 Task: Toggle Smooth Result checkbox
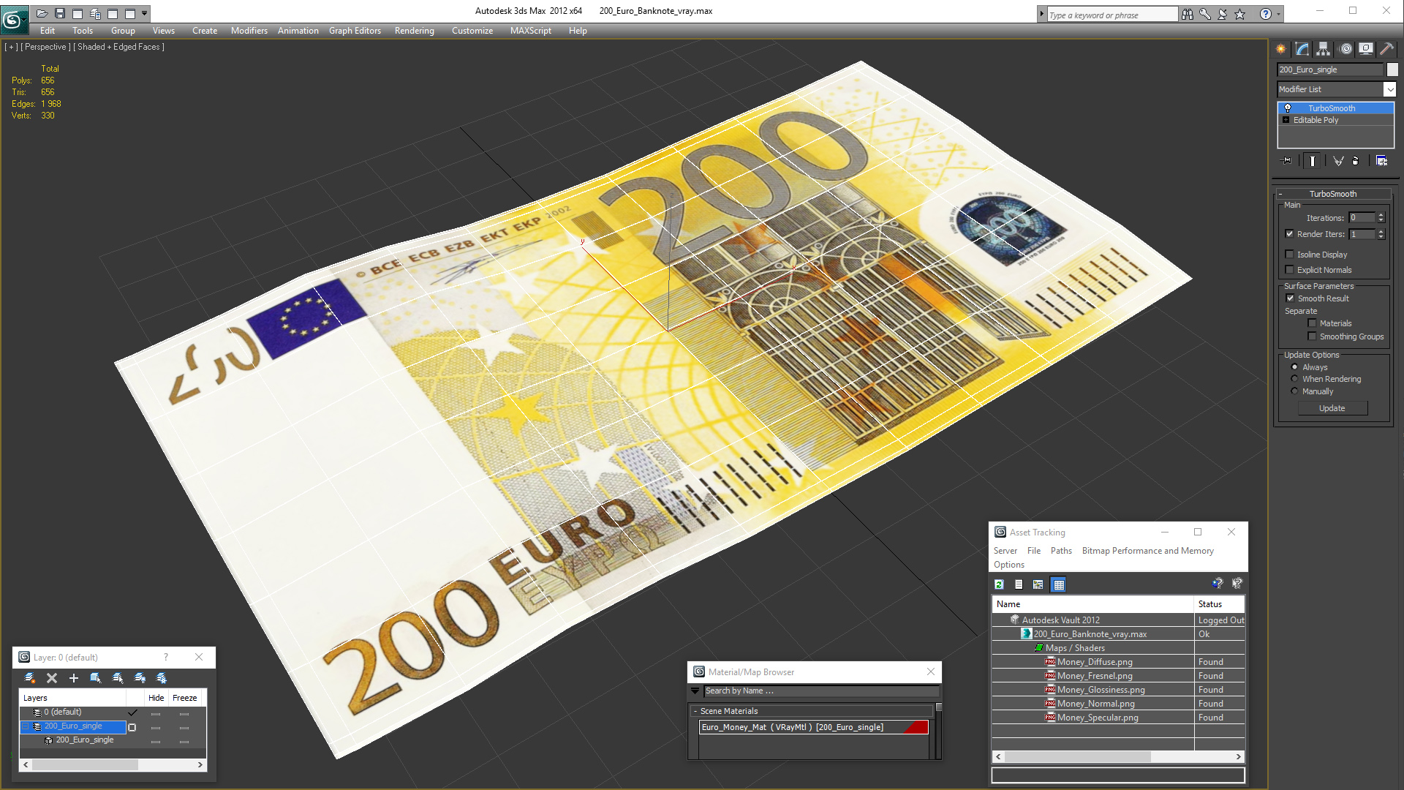pyautogui.click(x=1290, y=298)
